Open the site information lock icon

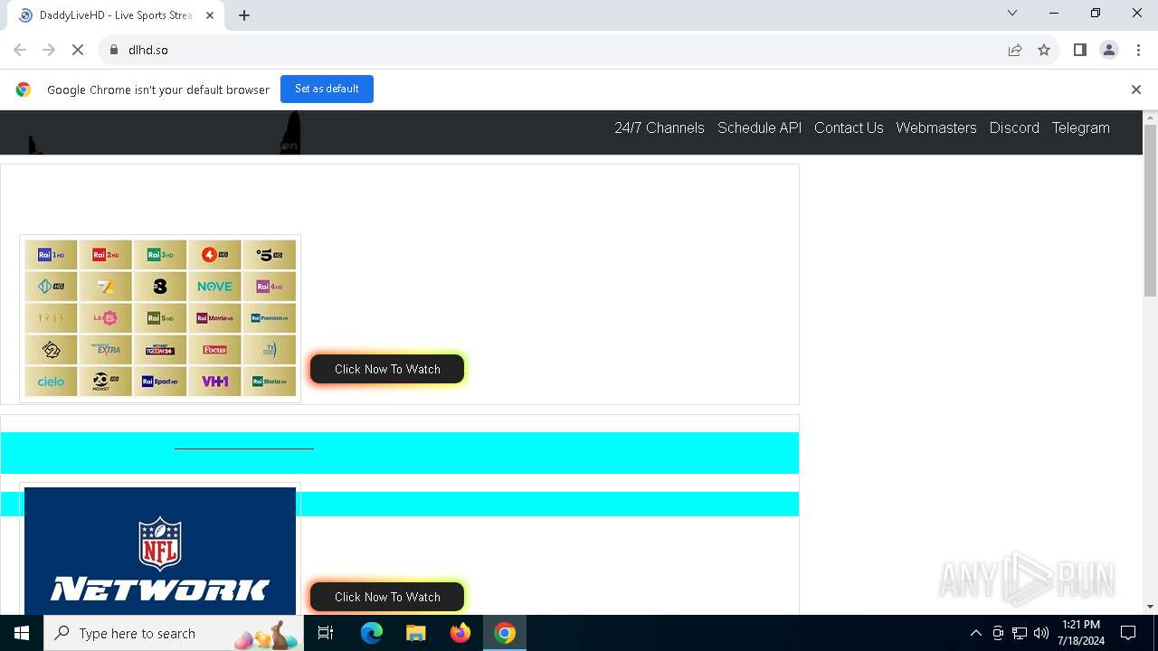pos(114,50)
